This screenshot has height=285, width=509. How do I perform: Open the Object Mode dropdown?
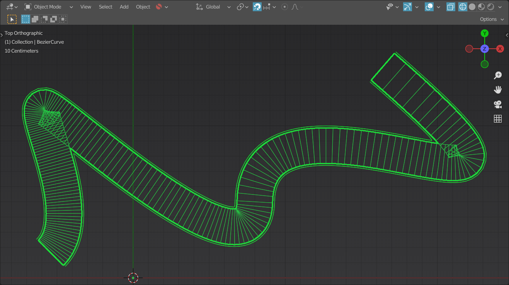point(48,7)
